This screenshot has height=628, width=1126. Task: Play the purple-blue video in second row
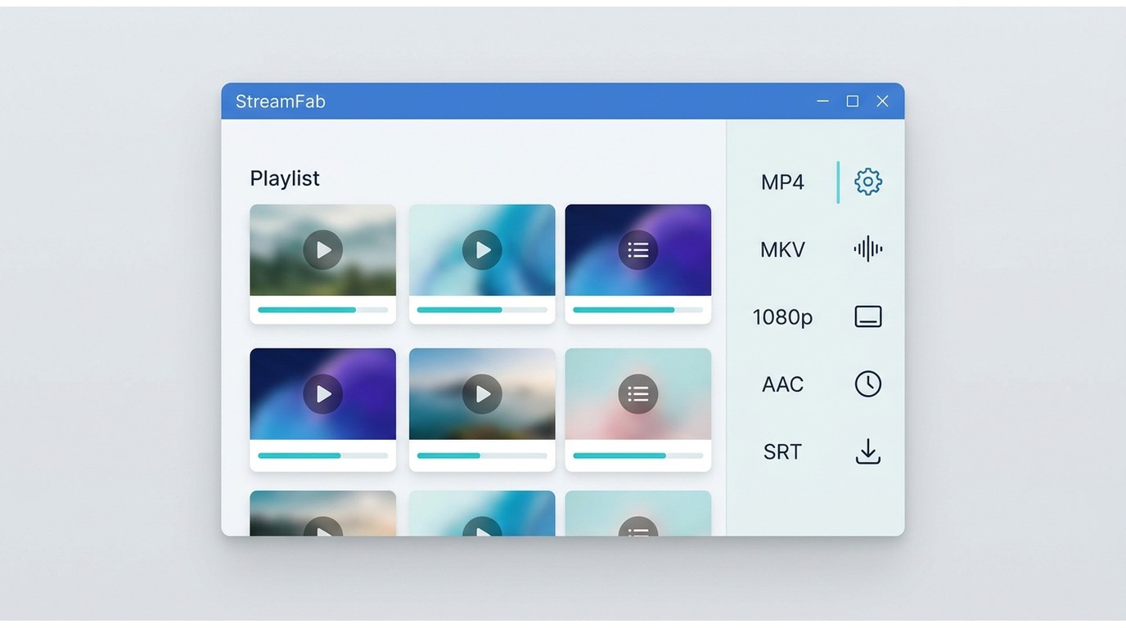322,394
